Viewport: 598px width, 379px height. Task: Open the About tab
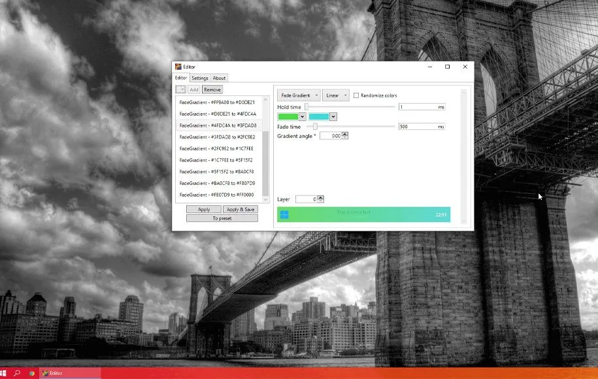220,78
